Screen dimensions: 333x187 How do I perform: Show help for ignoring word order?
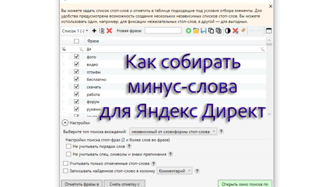[129, 146]
